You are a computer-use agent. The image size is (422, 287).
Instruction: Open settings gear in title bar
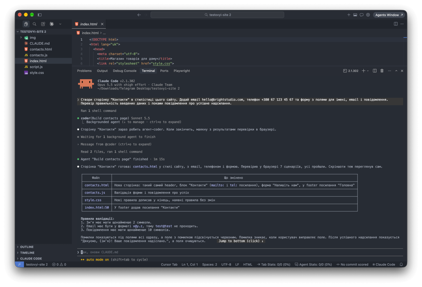coord(368,15)
